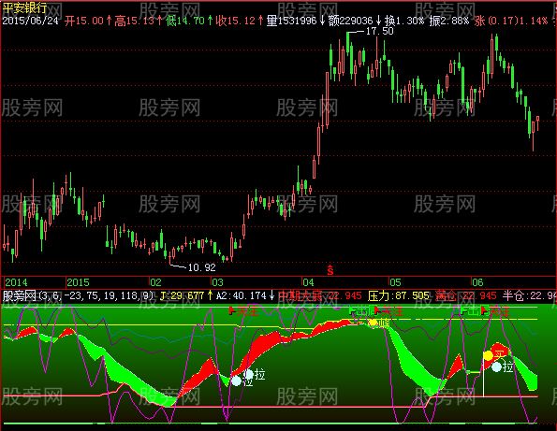Click the turnover amount 额229036

tap(351, 21)
